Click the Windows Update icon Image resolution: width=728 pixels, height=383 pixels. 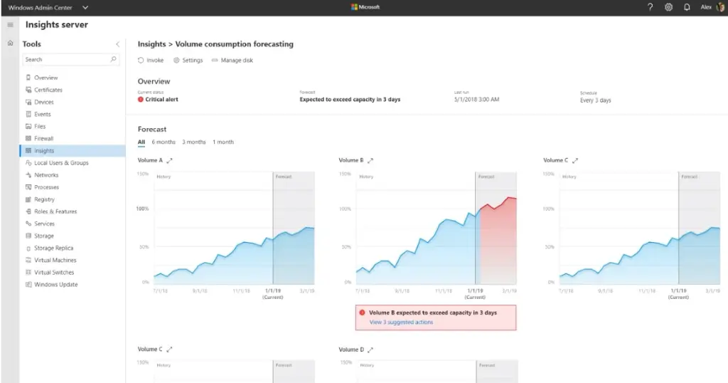pos(28,285)
